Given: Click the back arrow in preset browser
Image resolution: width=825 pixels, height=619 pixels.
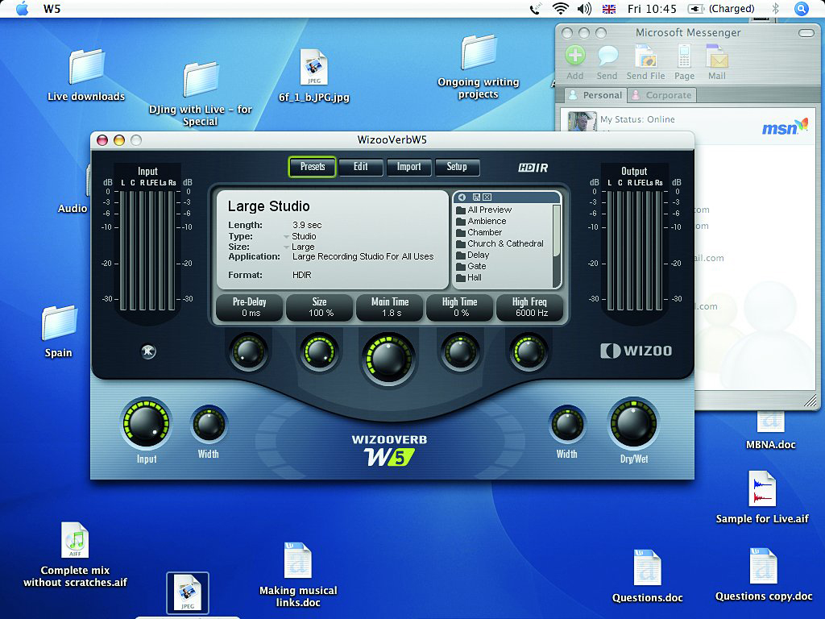Looking at the screenshot, I should (x=462, y=197).
